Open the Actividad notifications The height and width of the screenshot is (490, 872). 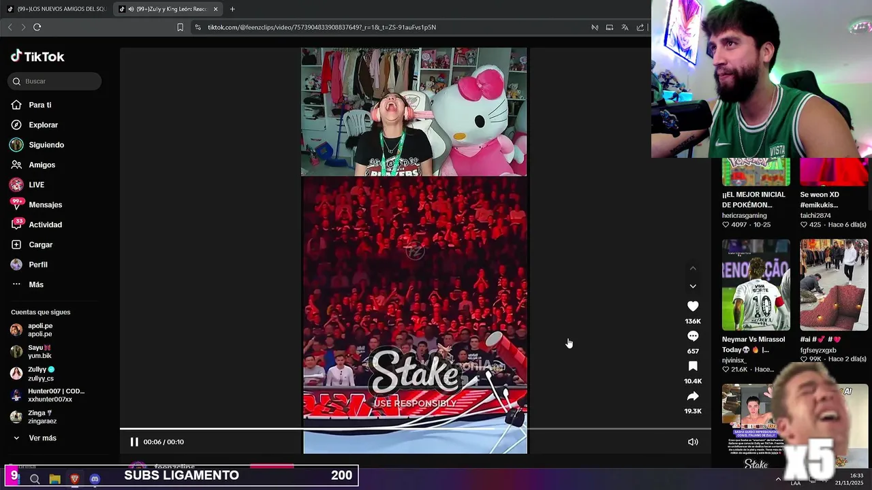[x=45, y=225]
